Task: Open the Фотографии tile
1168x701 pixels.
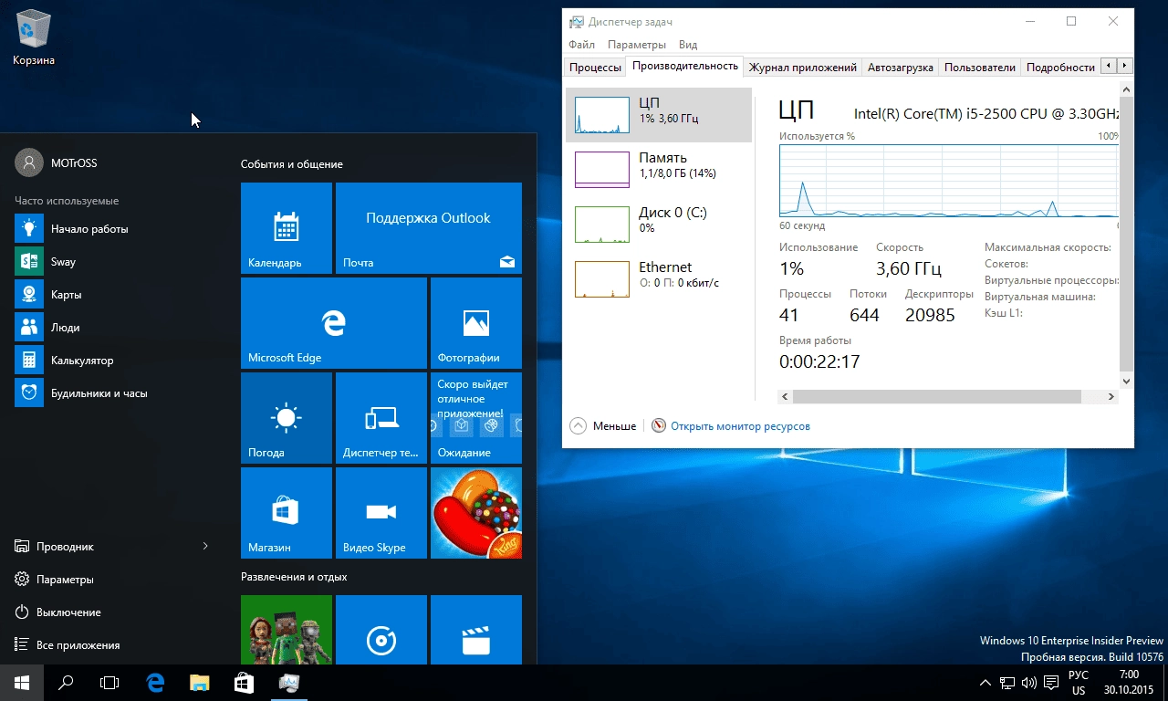Action: coord(476,323)
